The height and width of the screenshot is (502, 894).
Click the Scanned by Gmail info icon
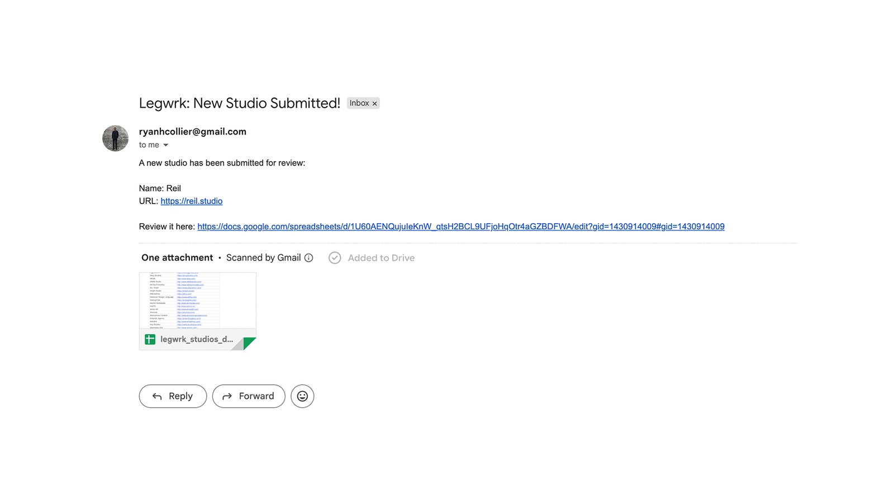308,258
